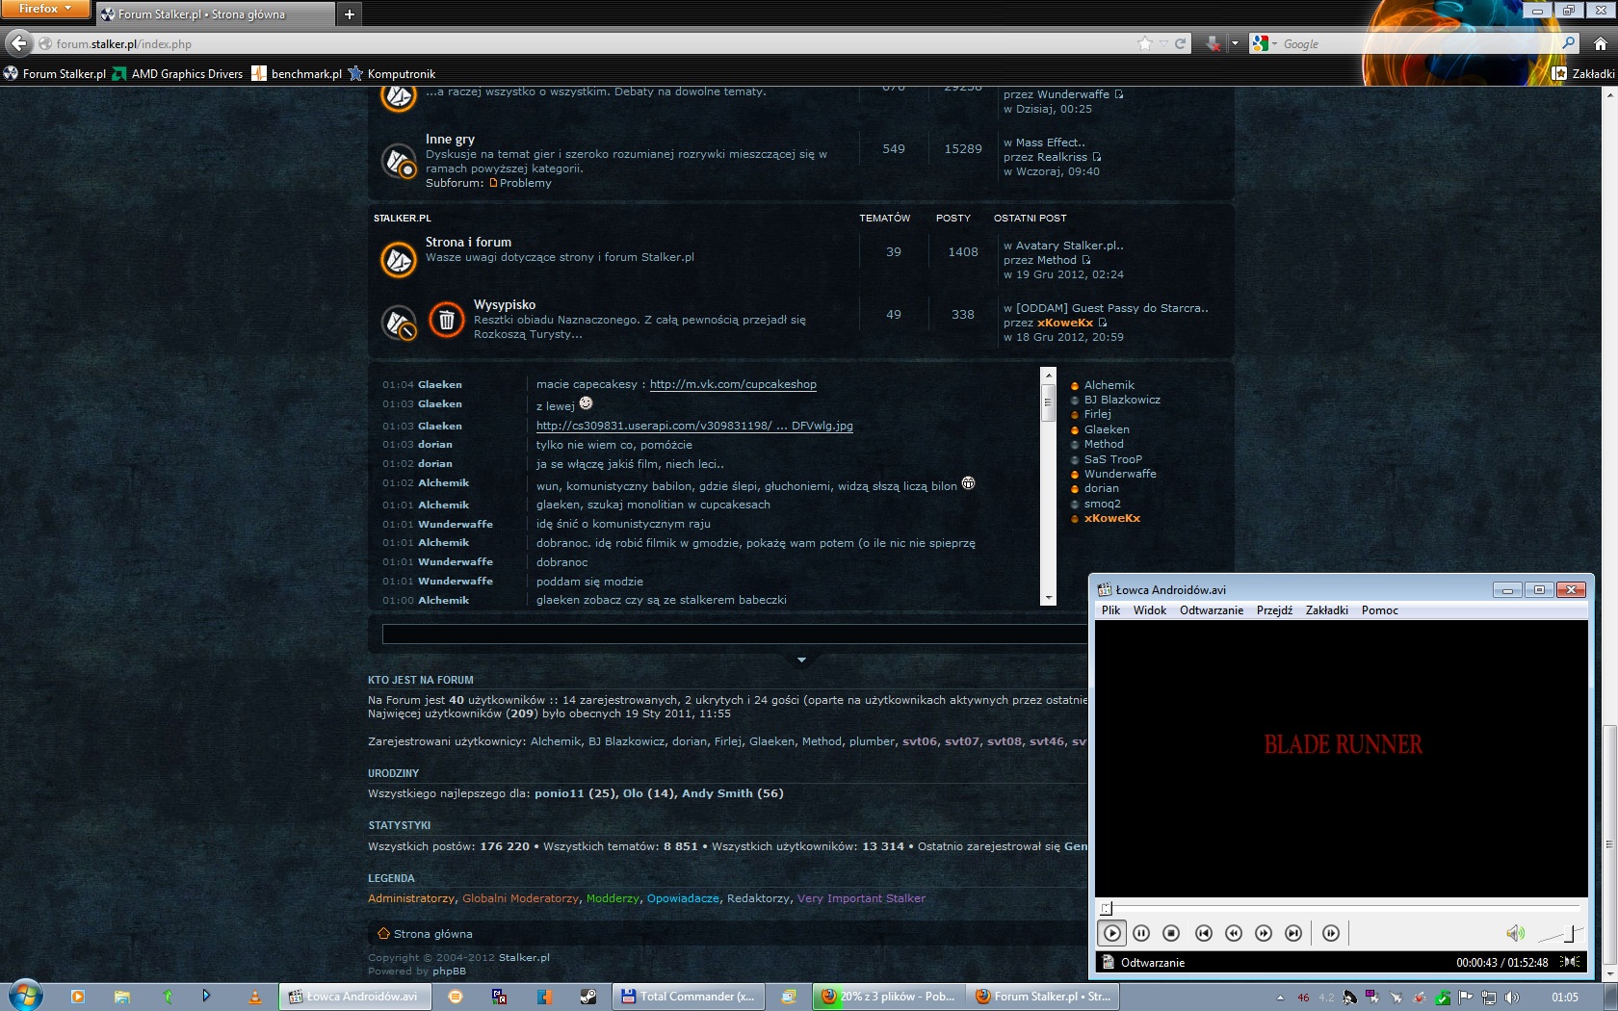
Task: Open the Zakładki menu in media player
Action: click(x=1326, y=610)
